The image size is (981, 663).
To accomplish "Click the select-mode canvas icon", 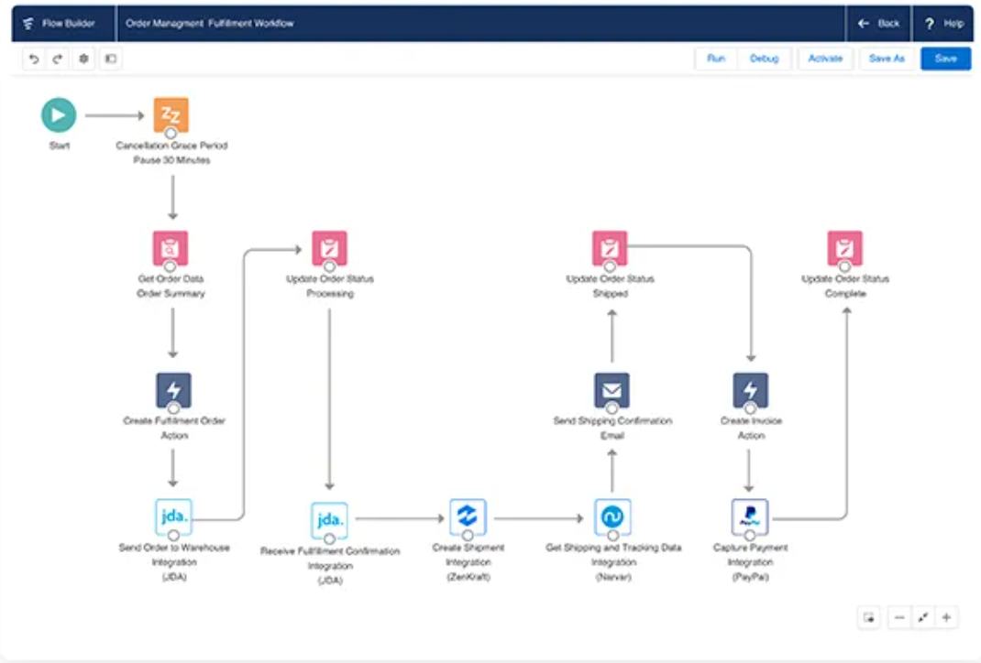I will coord(869,617).
